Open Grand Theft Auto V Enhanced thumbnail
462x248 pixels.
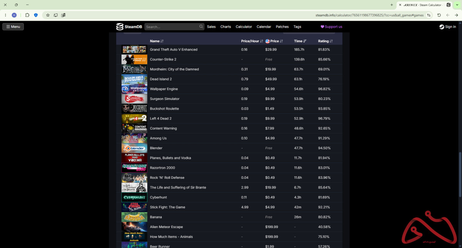(x=134, y=50)
